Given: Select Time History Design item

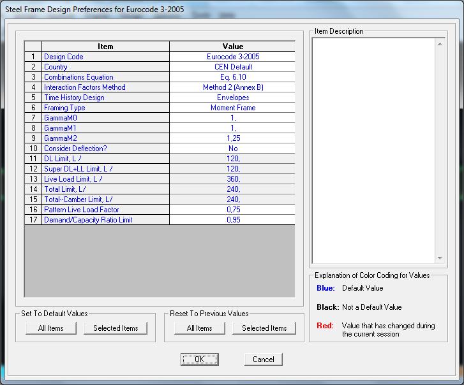Looking at the screenshot, I should coord(105,98).
